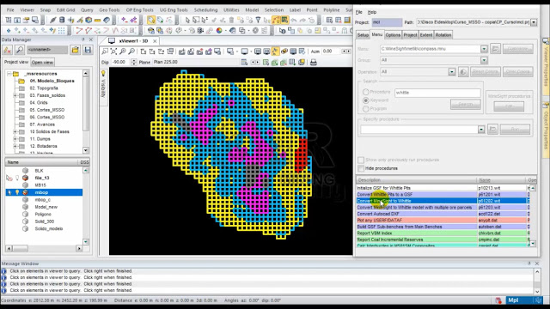This screenshot has height=309, width=550.
Task: Switch to the Extent tab
Action: coord(426,35)
